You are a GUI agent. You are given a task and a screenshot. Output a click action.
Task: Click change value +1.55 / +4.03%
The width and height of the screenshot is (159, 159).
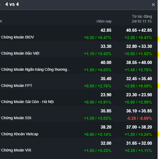point(98,70)
